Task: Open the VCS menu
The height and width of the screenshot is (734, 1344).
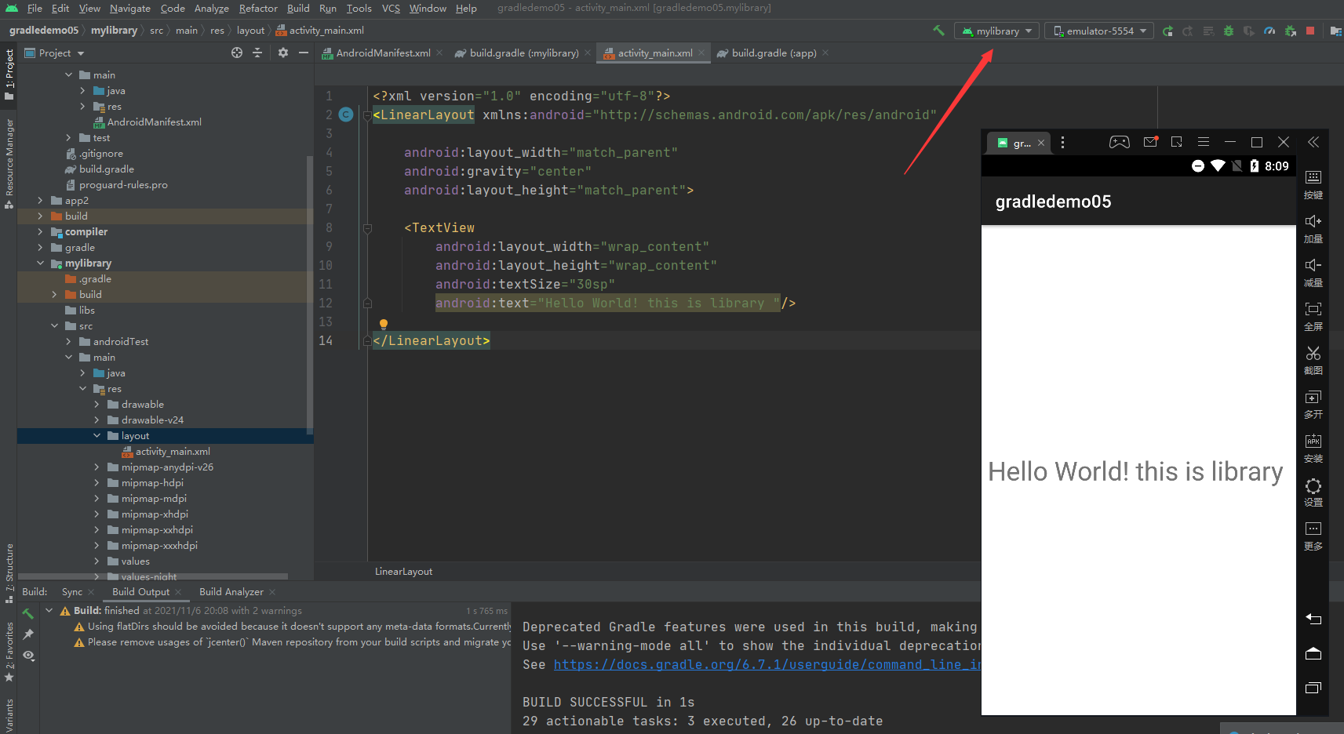Action: [x=391, y=8]
